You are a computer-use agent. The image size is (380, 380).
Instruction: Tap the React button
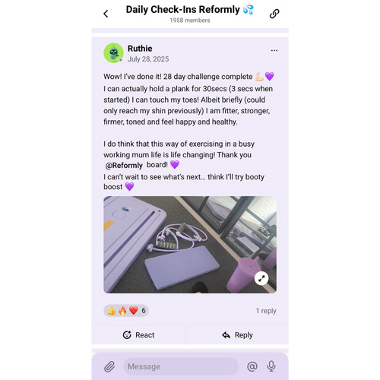(x=138, y=335)
